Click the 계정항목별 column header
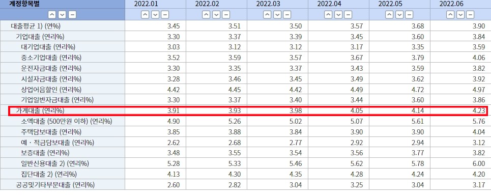 [24, 4]
